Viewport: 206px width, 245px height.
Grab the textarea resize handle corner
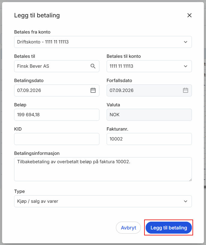pyautogui.click(x=190, y=180)
